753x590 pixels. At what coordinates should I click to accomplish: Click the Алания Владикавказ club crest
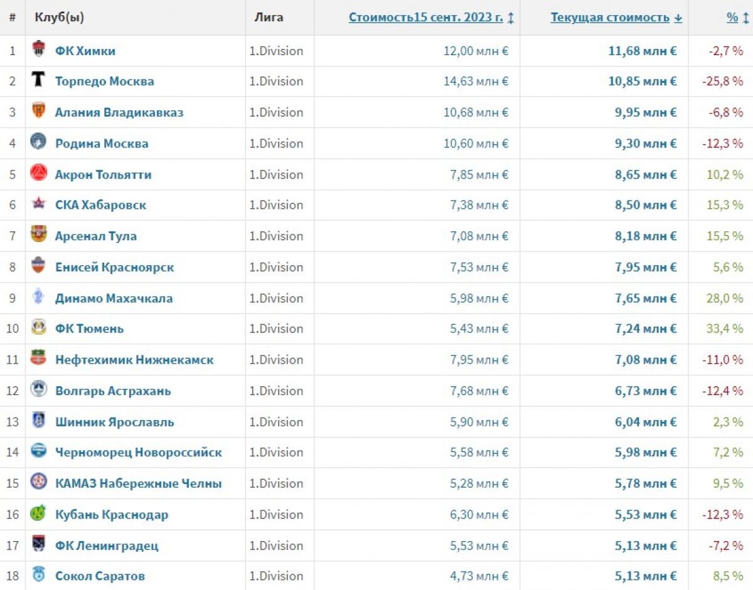tap(38, 111)
